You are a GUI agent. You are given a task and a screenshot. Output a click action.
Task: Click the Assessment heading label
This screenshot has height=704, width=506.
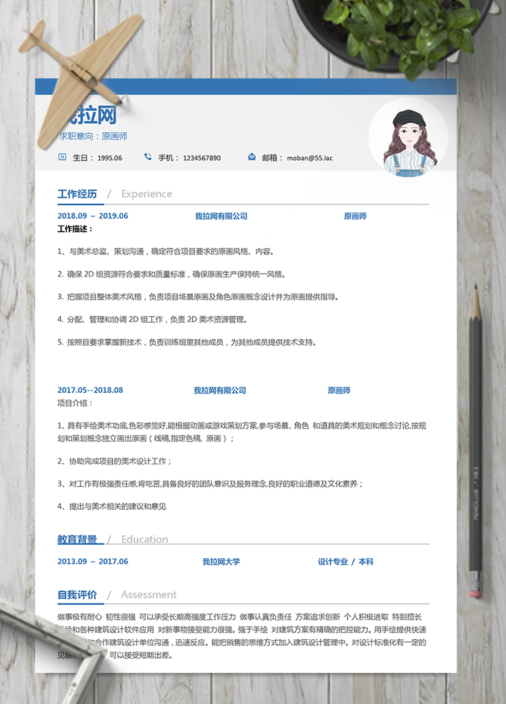pos(148,595)
